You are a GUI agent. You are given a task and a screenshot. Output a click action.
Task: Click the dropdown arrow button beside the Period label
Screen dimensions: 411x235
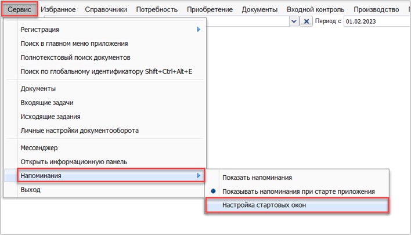(294, 21)
